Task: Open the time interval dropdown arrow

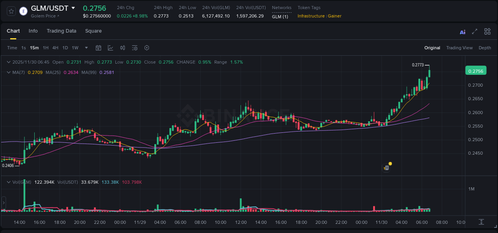Action: coord(86,48)
